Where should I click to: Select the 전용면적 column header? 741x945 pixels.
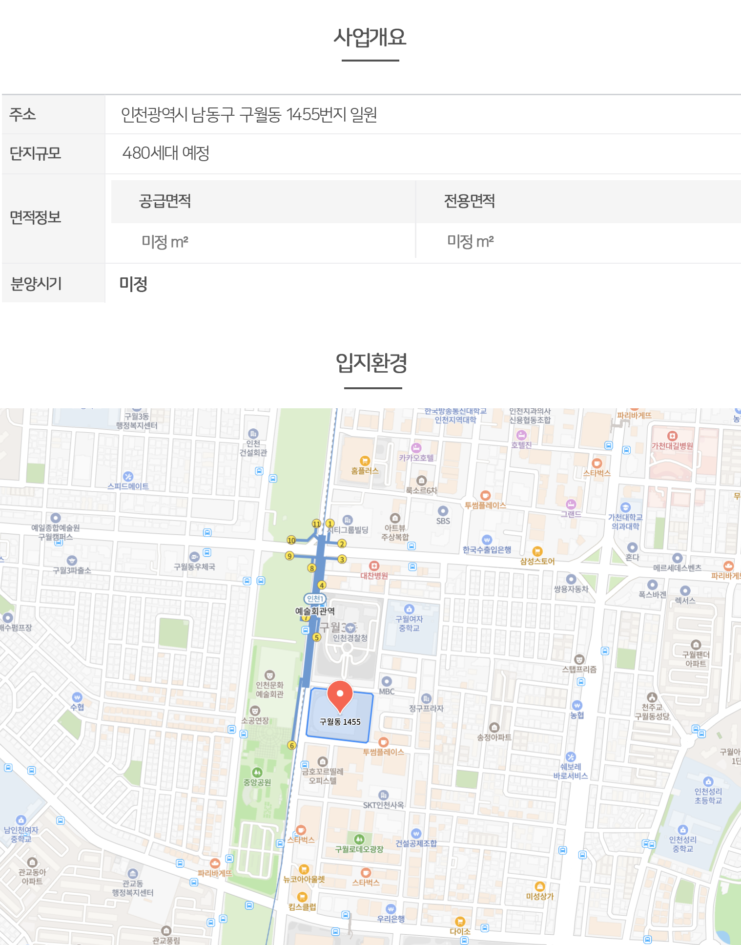click(470, 201)
